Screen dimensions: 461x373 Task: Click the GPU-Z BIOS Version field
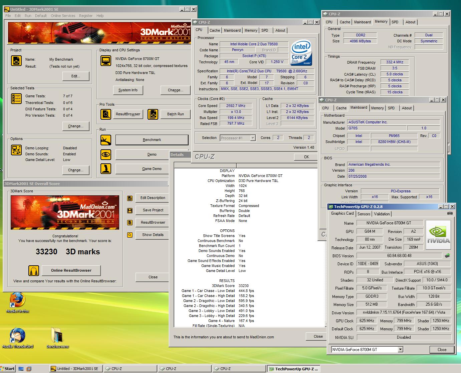(399, 256)
